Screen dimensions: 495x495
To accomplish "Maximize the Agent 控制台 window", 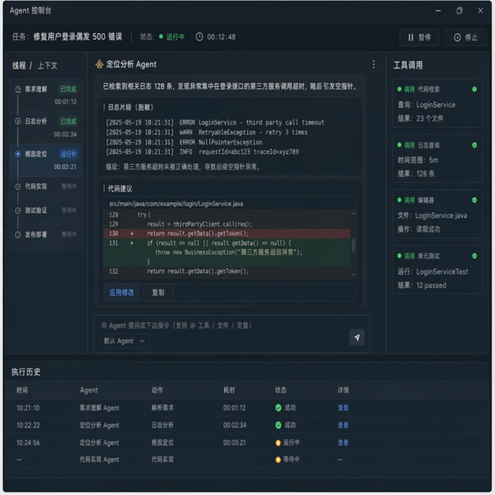I will (459, 11).
